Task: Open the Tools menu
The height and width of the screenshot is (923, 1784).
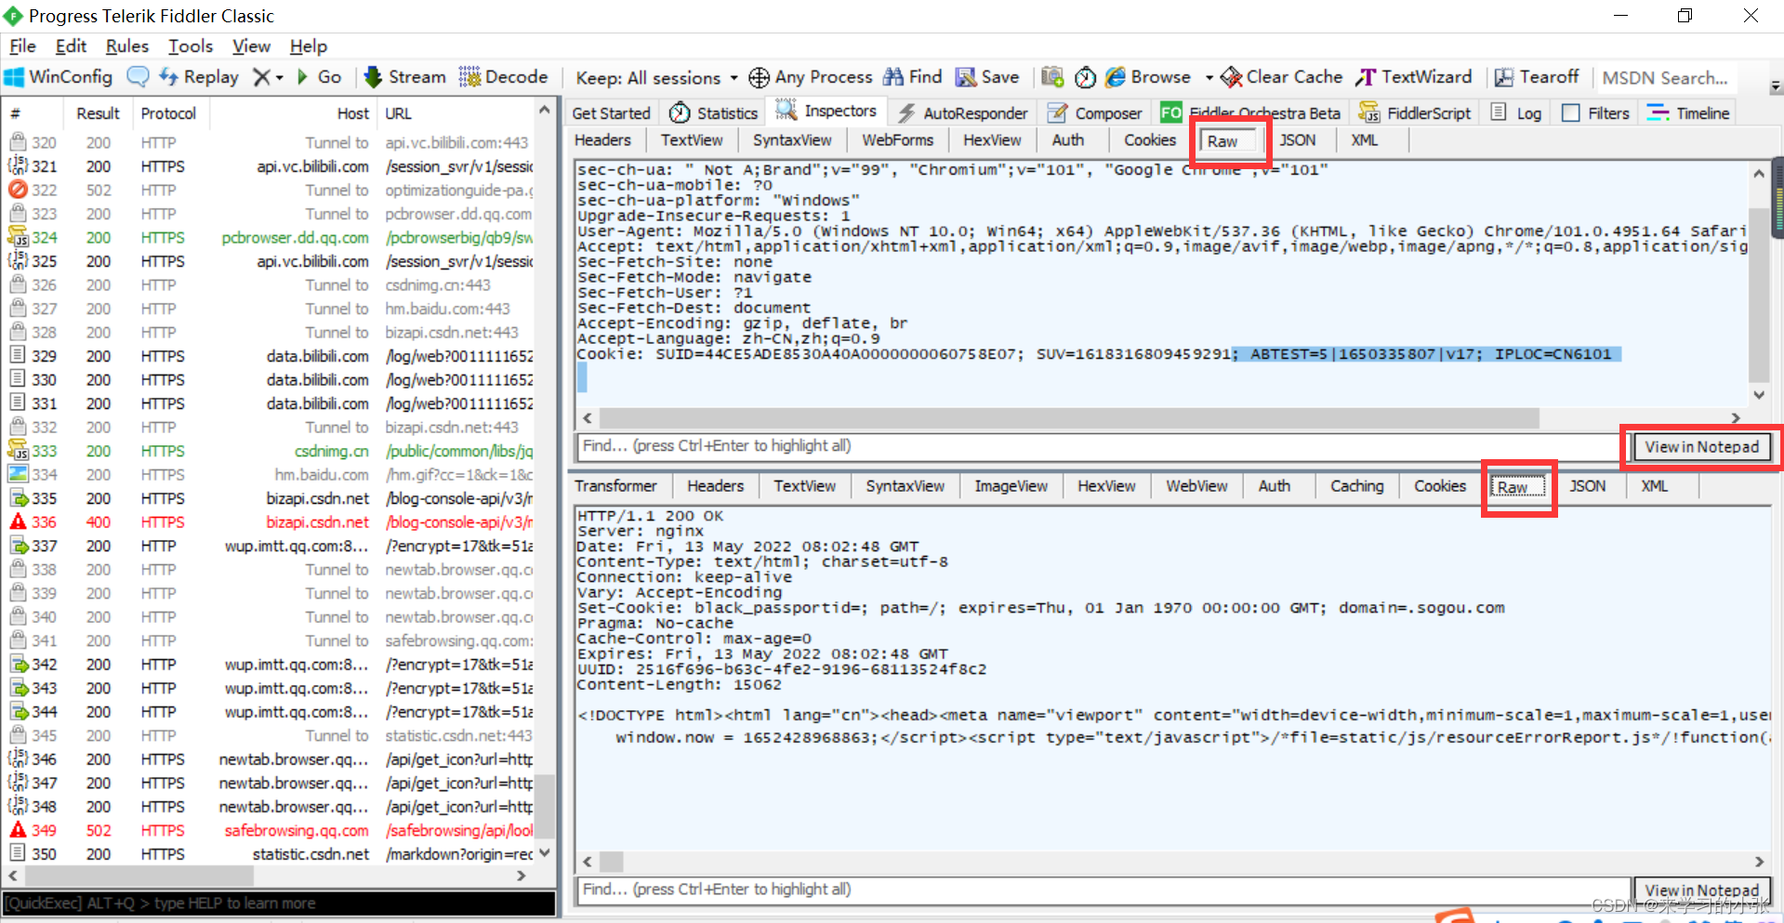Action: tap(191, 46)
